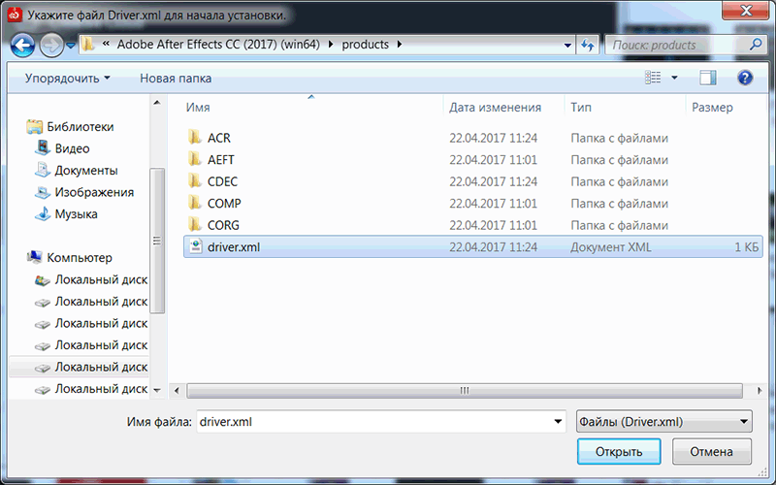Click the horizontal scrollbar left arrow
The height and width of the screenshot is (485, 776).
point(177,391)
